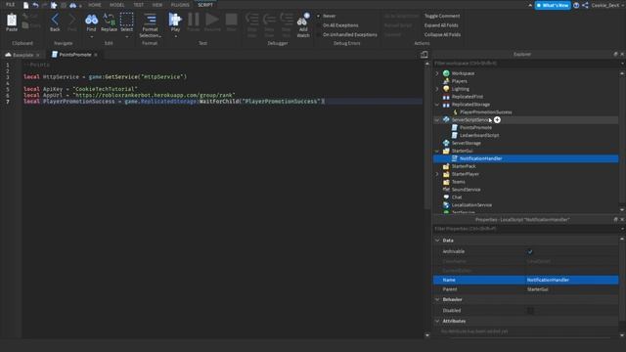Switch to the TEST ribbon tab
The width and height of the screenshot is (626, 352).
point(139,5)
